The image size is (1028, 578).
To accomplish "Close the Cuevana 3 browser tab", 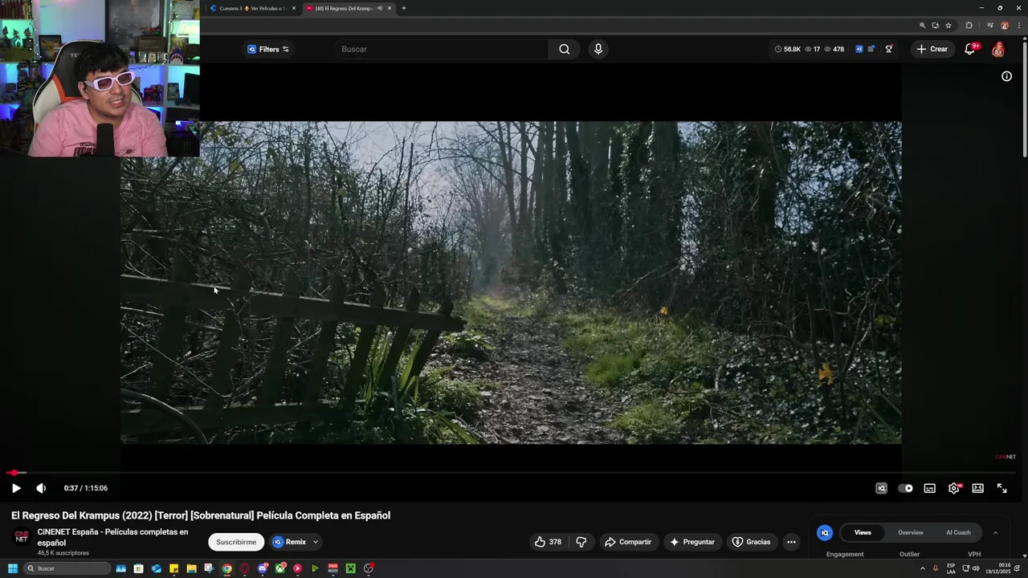I will click(x=294, y=8).
